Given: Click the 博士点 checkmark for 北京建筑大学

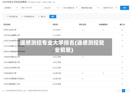Looking at the screenshot, I should click(x=122, y=35).
